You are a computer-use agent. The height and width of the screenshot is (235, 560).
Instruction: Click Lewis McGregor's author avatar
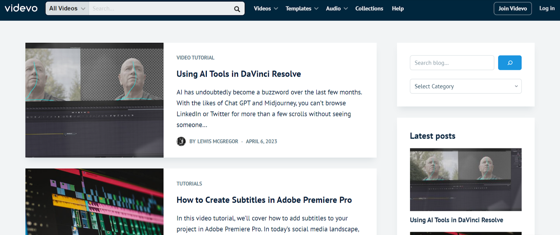pyautogui.click(x=181, y=141)
